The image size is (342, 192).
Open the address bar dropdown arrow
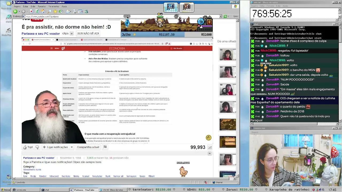[x=221, y=16]
